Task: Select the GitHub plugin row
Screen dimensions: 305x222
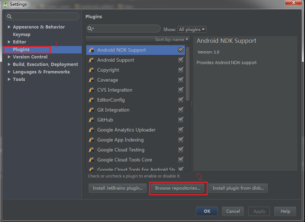Action: 136,120
